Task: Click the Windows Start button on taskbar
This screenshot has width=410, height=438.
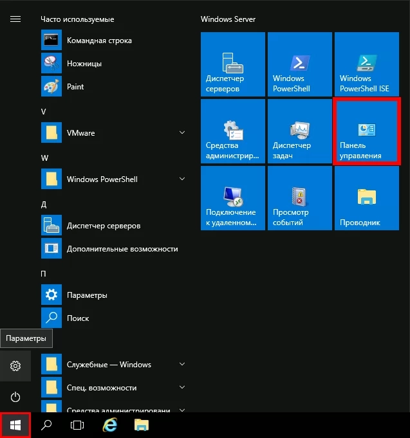Action: tap(15, 425)
